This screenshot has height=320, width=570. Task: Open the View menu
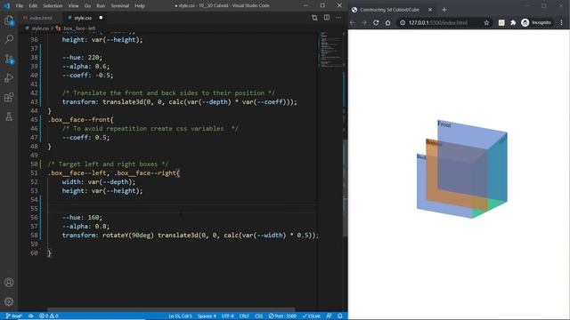[x=73, y=6]
